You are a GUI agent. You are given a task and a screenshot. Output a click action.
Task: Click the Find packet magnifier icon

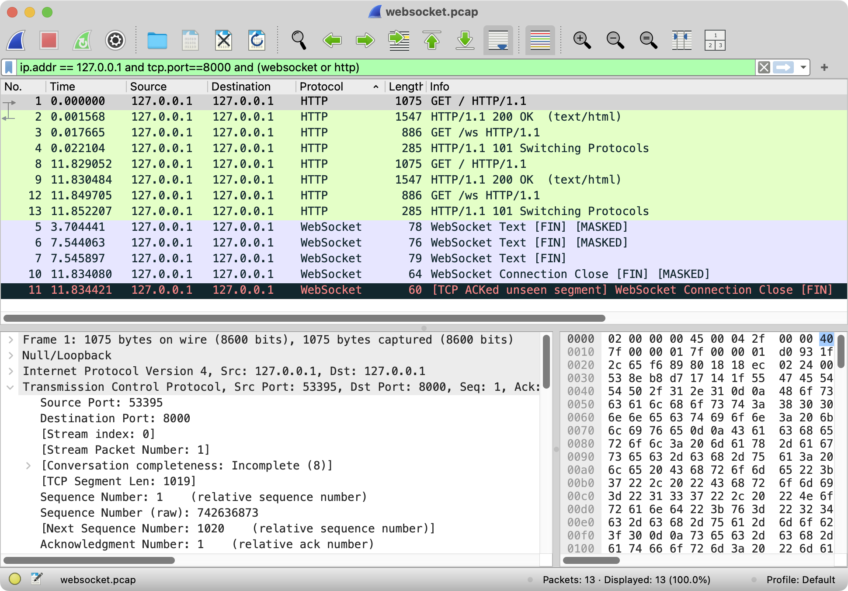pos(299,40)
